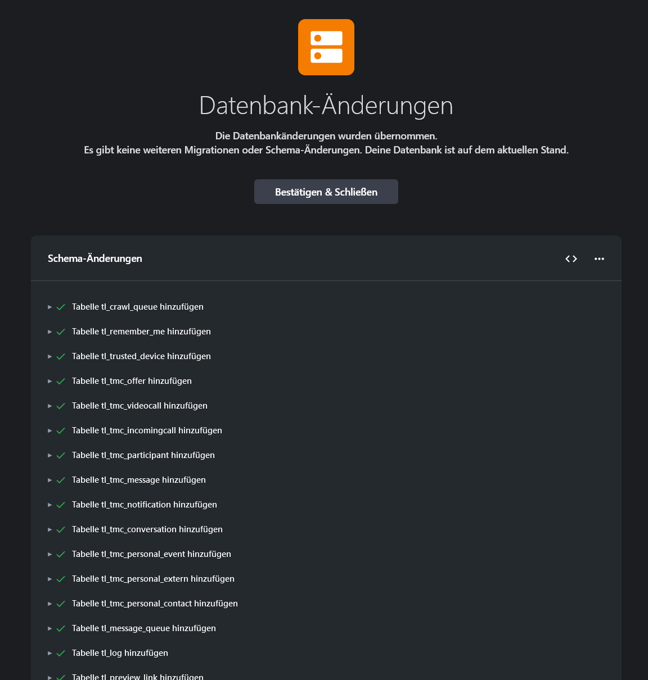Image resolution: width=648 pixels, height=680 pixels.
Task: Expand the tl_tmc_conversation row triangle
Action: point(50,529)
